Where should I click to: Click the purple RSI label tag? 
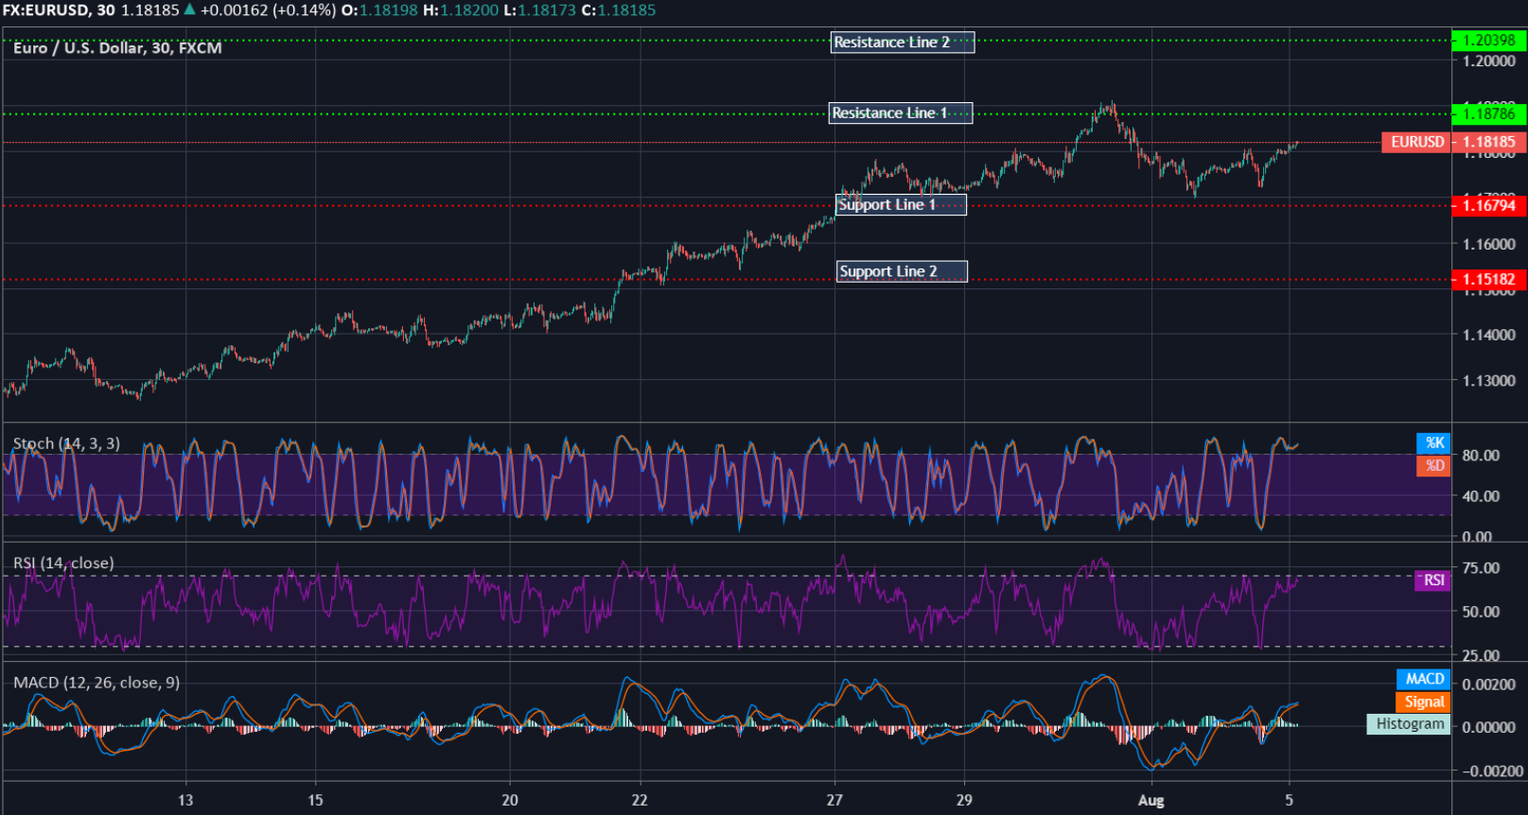(1432, 580)
